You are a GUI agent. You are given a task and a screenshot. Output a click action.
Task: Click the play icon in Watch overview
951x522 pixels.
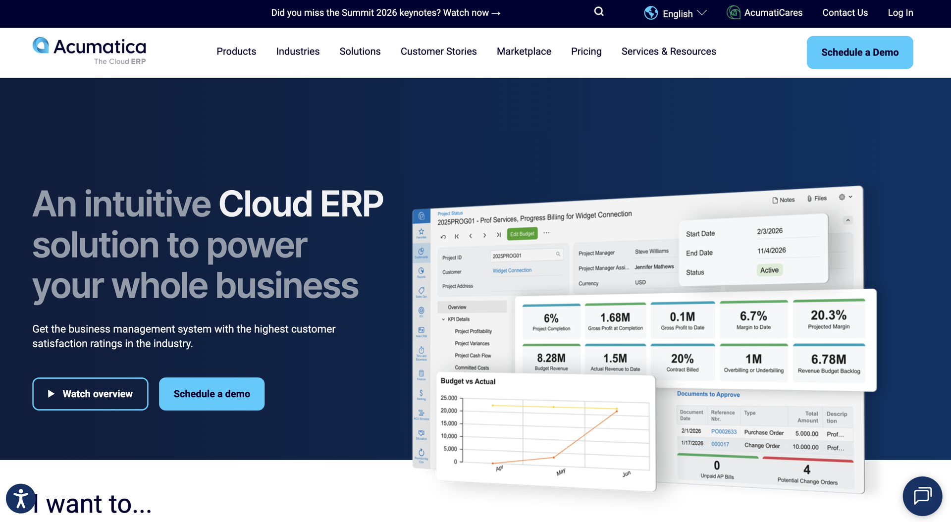[x=51, y=394]
